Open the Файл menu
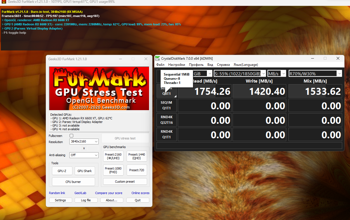 [x=160, y=65]
